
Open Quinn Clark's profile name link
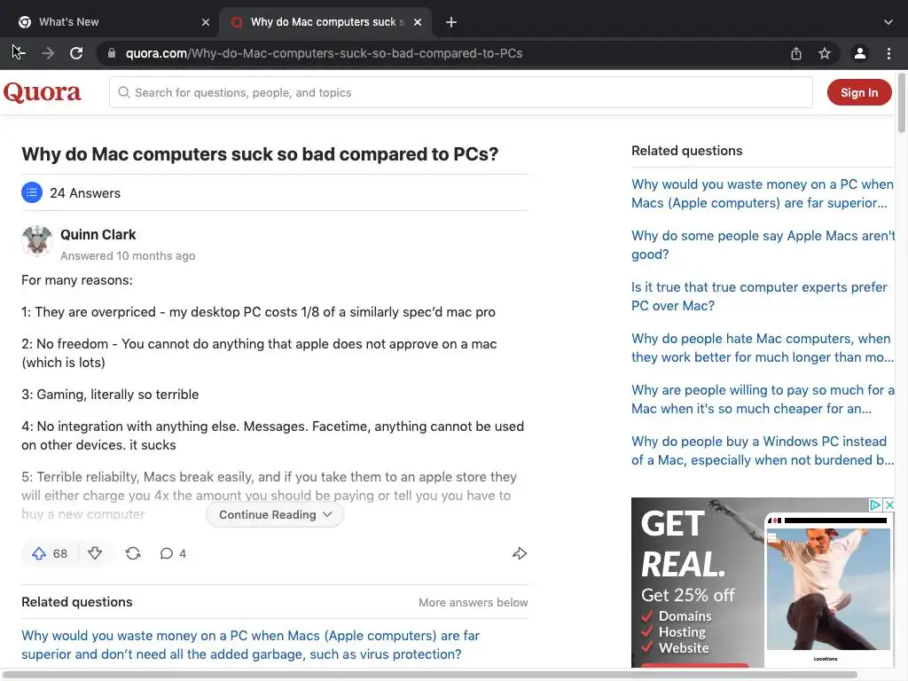click(98, 234)
